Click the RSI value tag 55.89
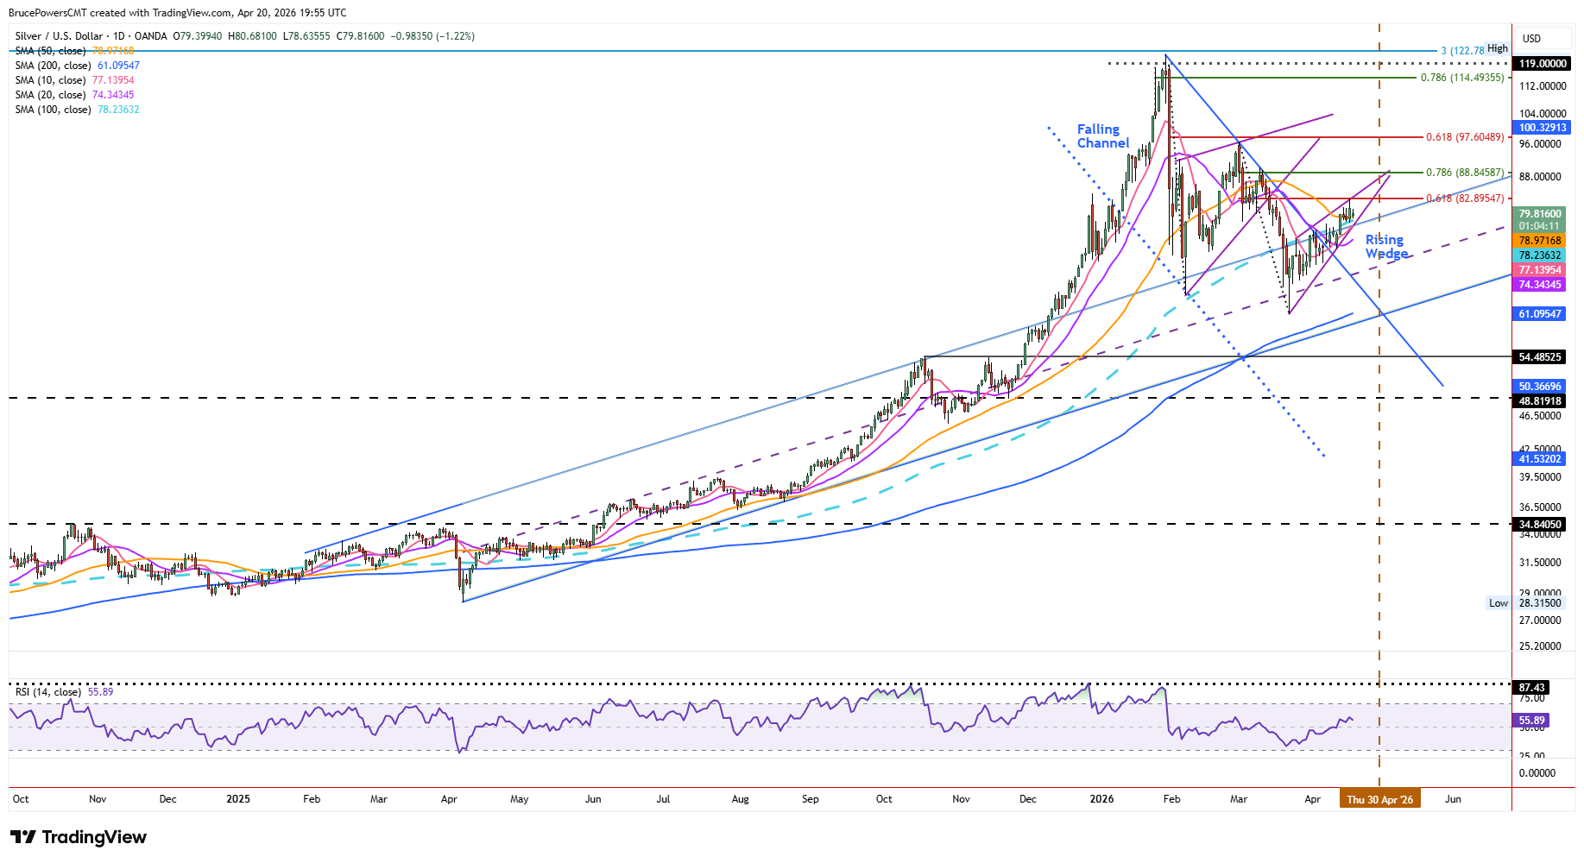1584x863 pixels. coord(1531,721)
